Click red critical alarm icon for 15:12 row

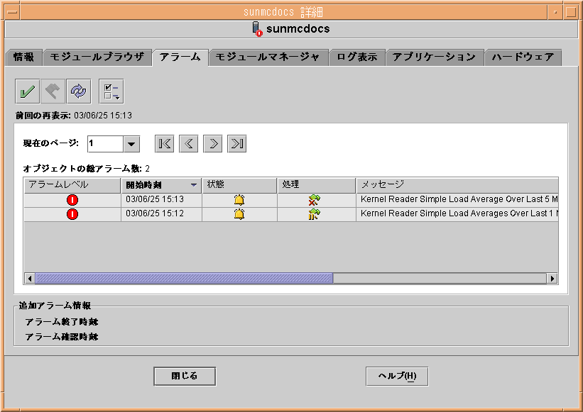[x=72, y=214]
